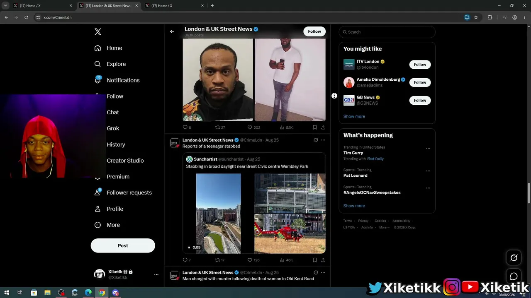Click the Chrome icon in the taskbar

102,293
